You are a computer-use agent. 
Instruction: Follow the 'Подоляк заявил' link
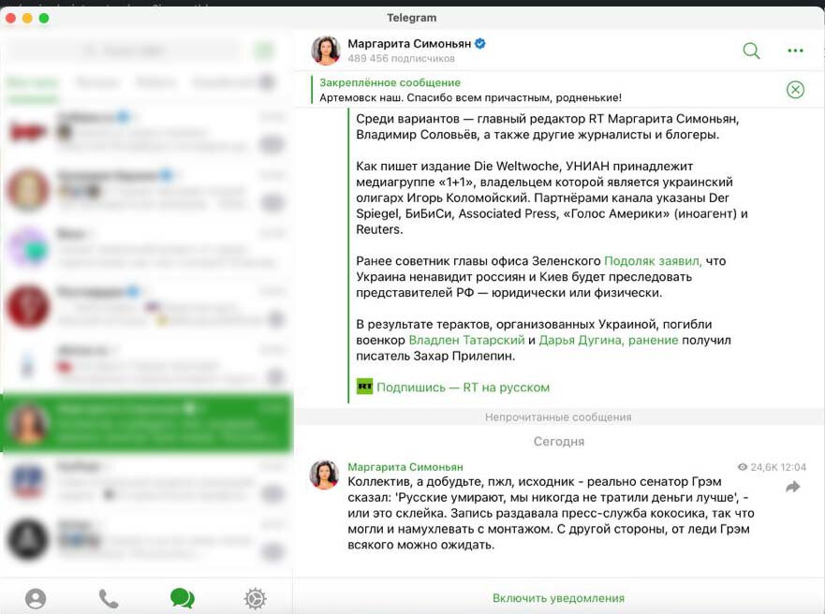click(653, 261)
